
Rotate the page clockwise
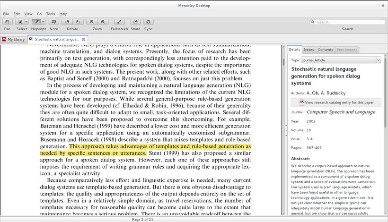(x=78, y=22)
